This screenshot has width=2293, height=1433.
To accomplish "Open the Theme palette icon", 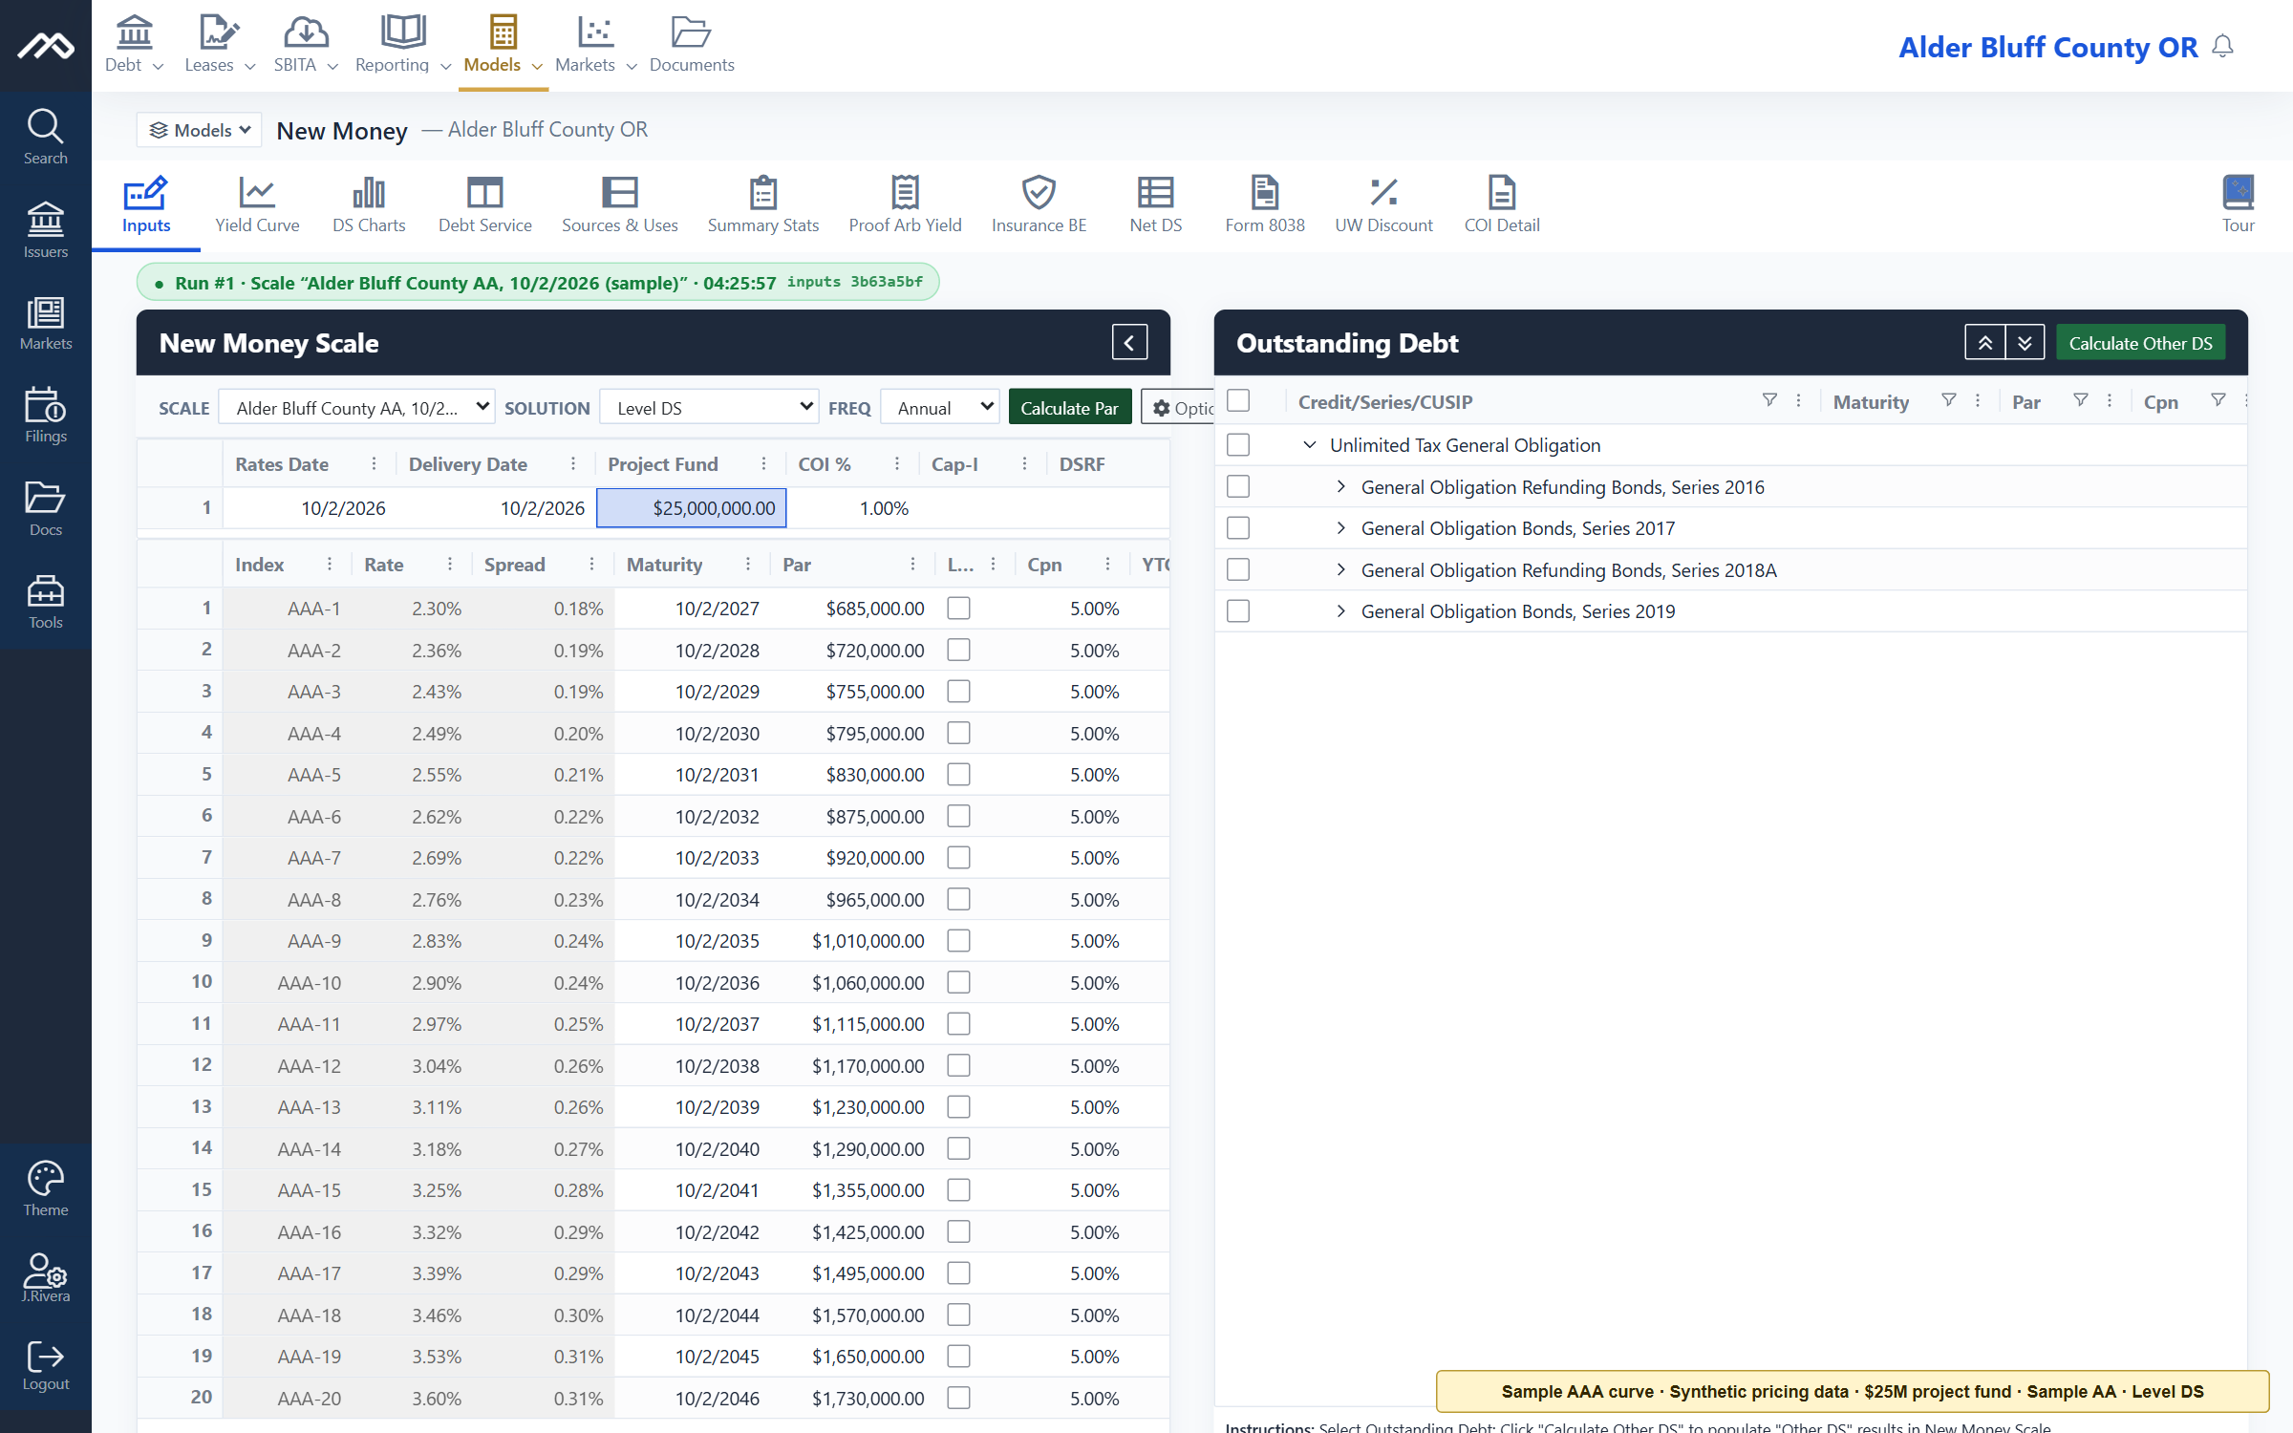I will pos(45,1188).
